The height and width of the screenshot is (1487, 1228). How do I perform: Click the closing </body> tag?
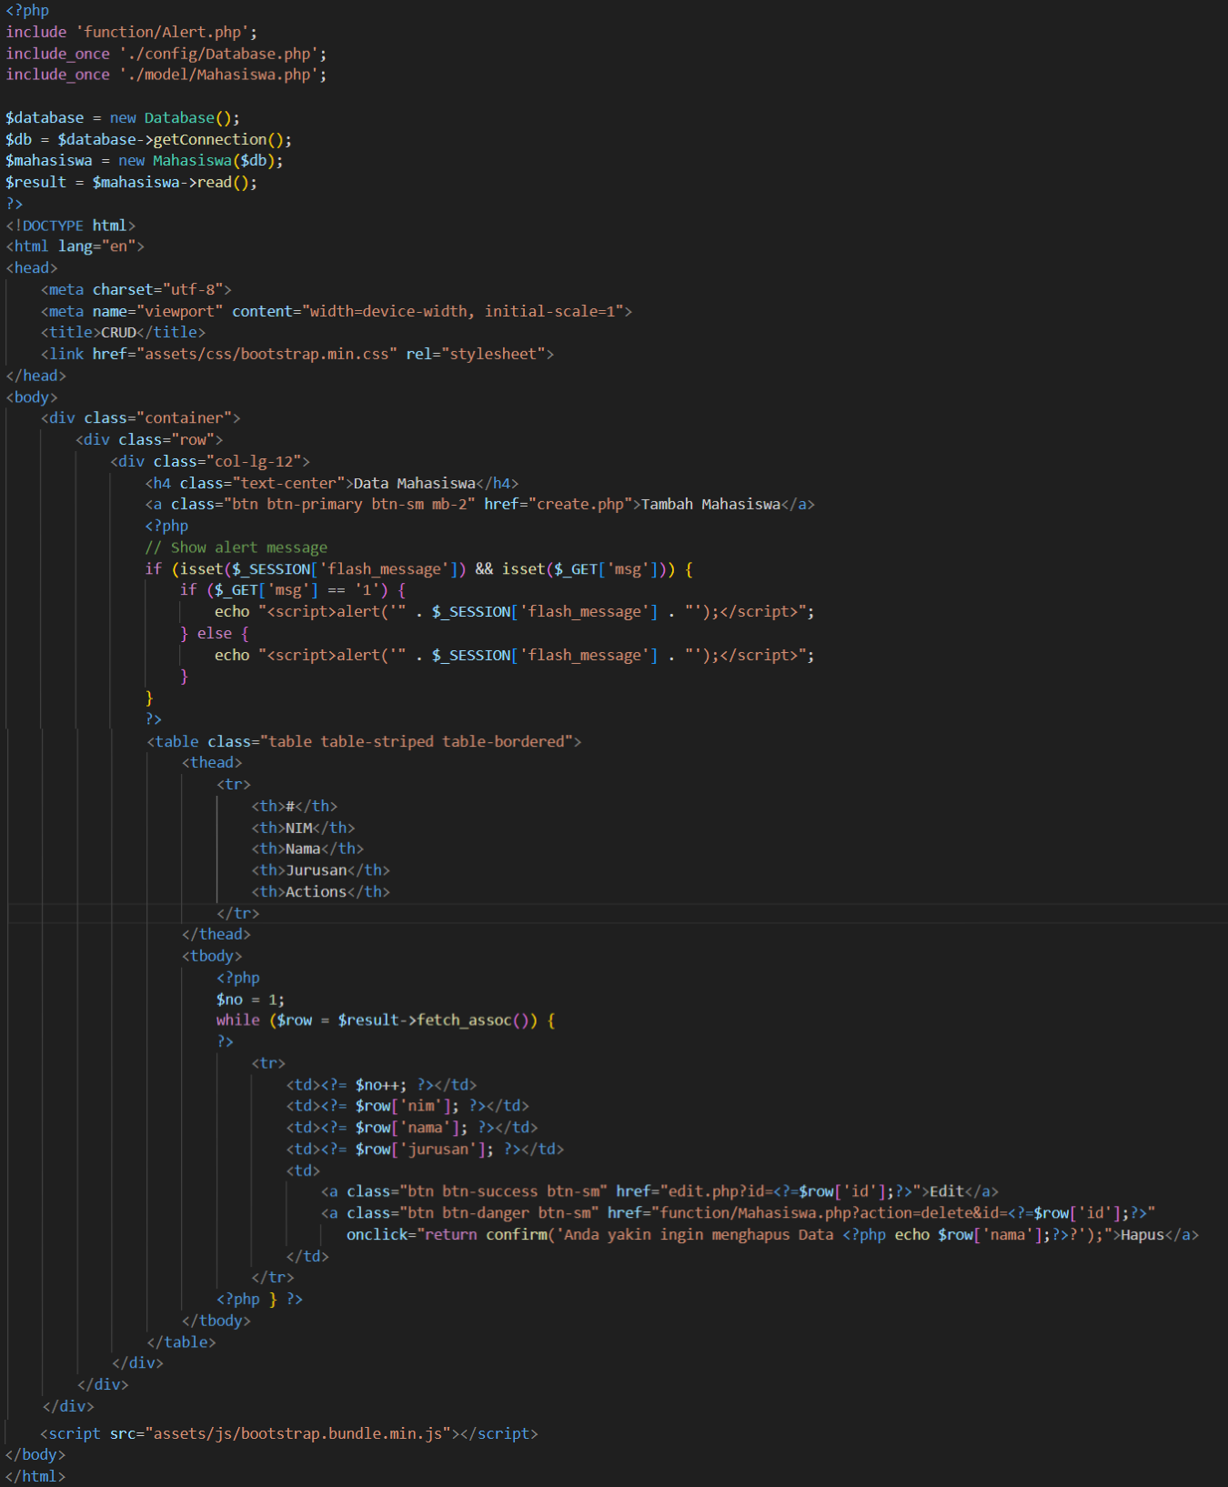click(35, 1455)
